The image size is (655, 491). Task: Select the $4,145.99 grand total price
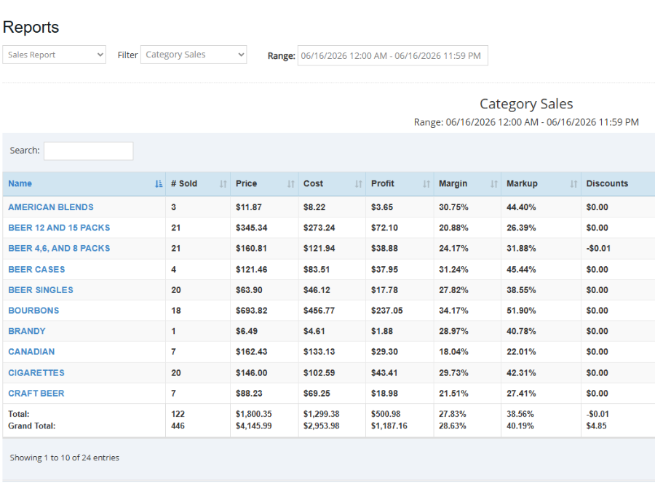(x=253, y=426)
